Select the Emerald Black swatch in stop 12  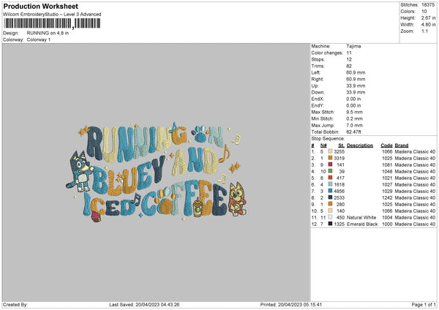331,224
